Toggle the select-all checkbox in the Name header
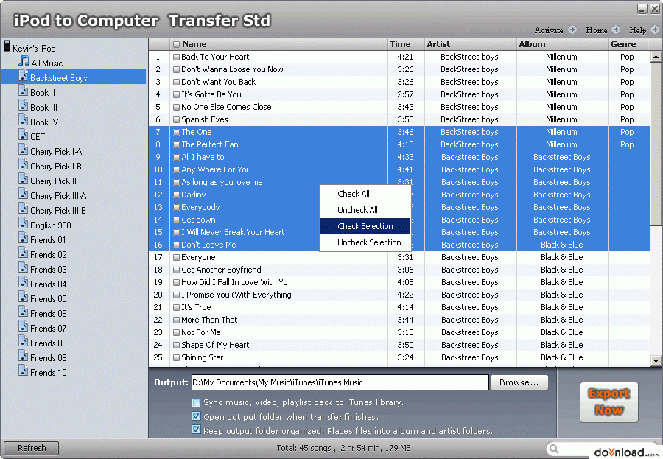663x459 pixels. (x=176, y=44)
